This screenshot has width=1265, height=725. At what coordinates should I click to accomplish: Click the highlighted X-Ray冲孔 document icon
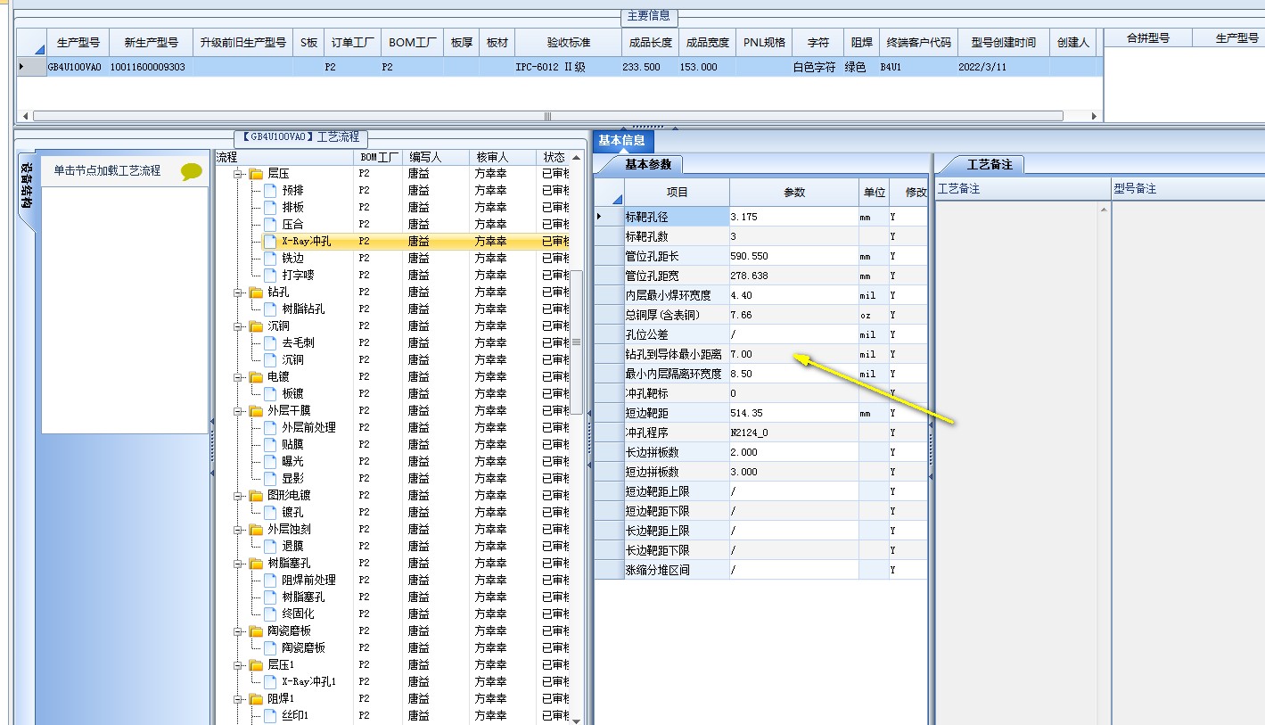coord(270,242)
